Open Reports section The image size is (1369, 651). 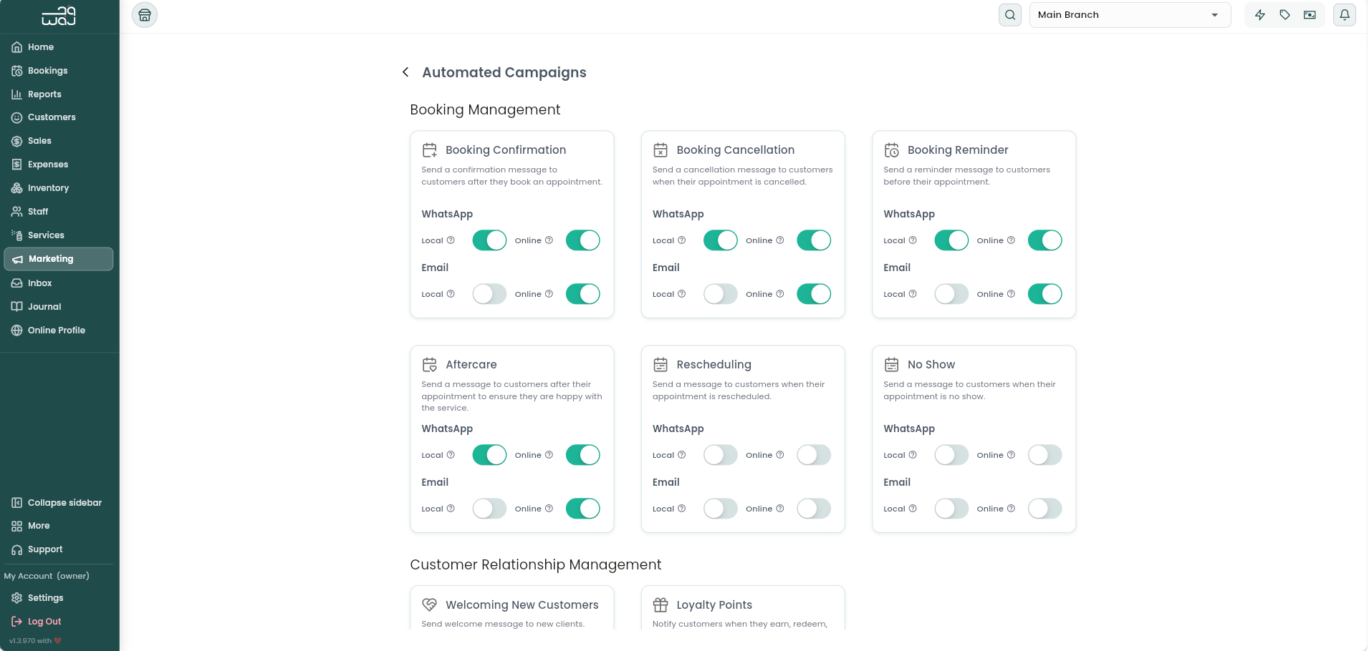pos(59,94)
